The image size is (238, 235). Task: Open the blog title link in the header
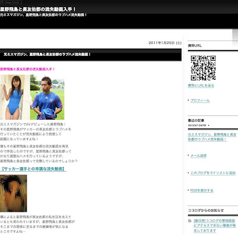(37, 10)
